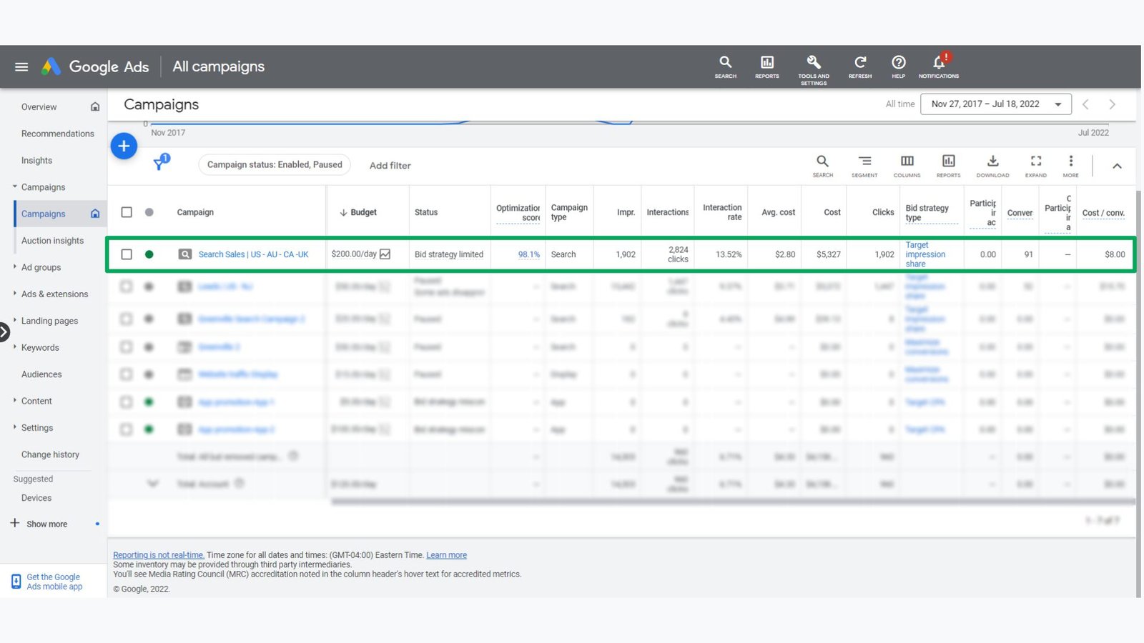Expand Settings section

coord(15,427)
